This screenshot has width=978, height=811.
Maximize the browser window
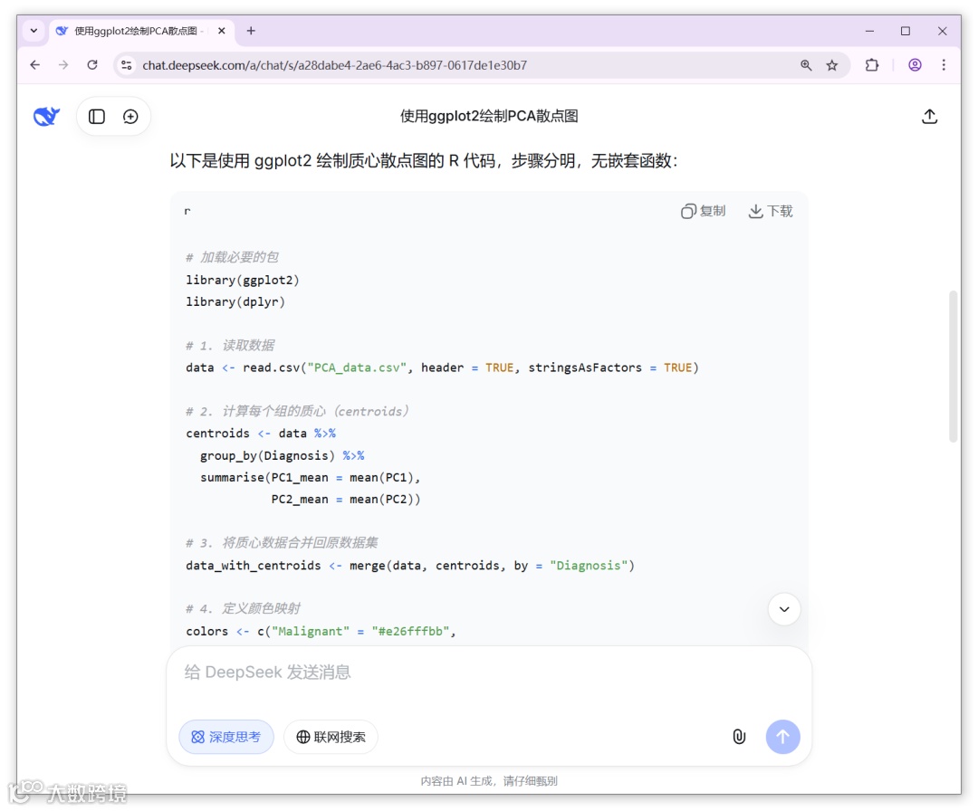point(906,31)
